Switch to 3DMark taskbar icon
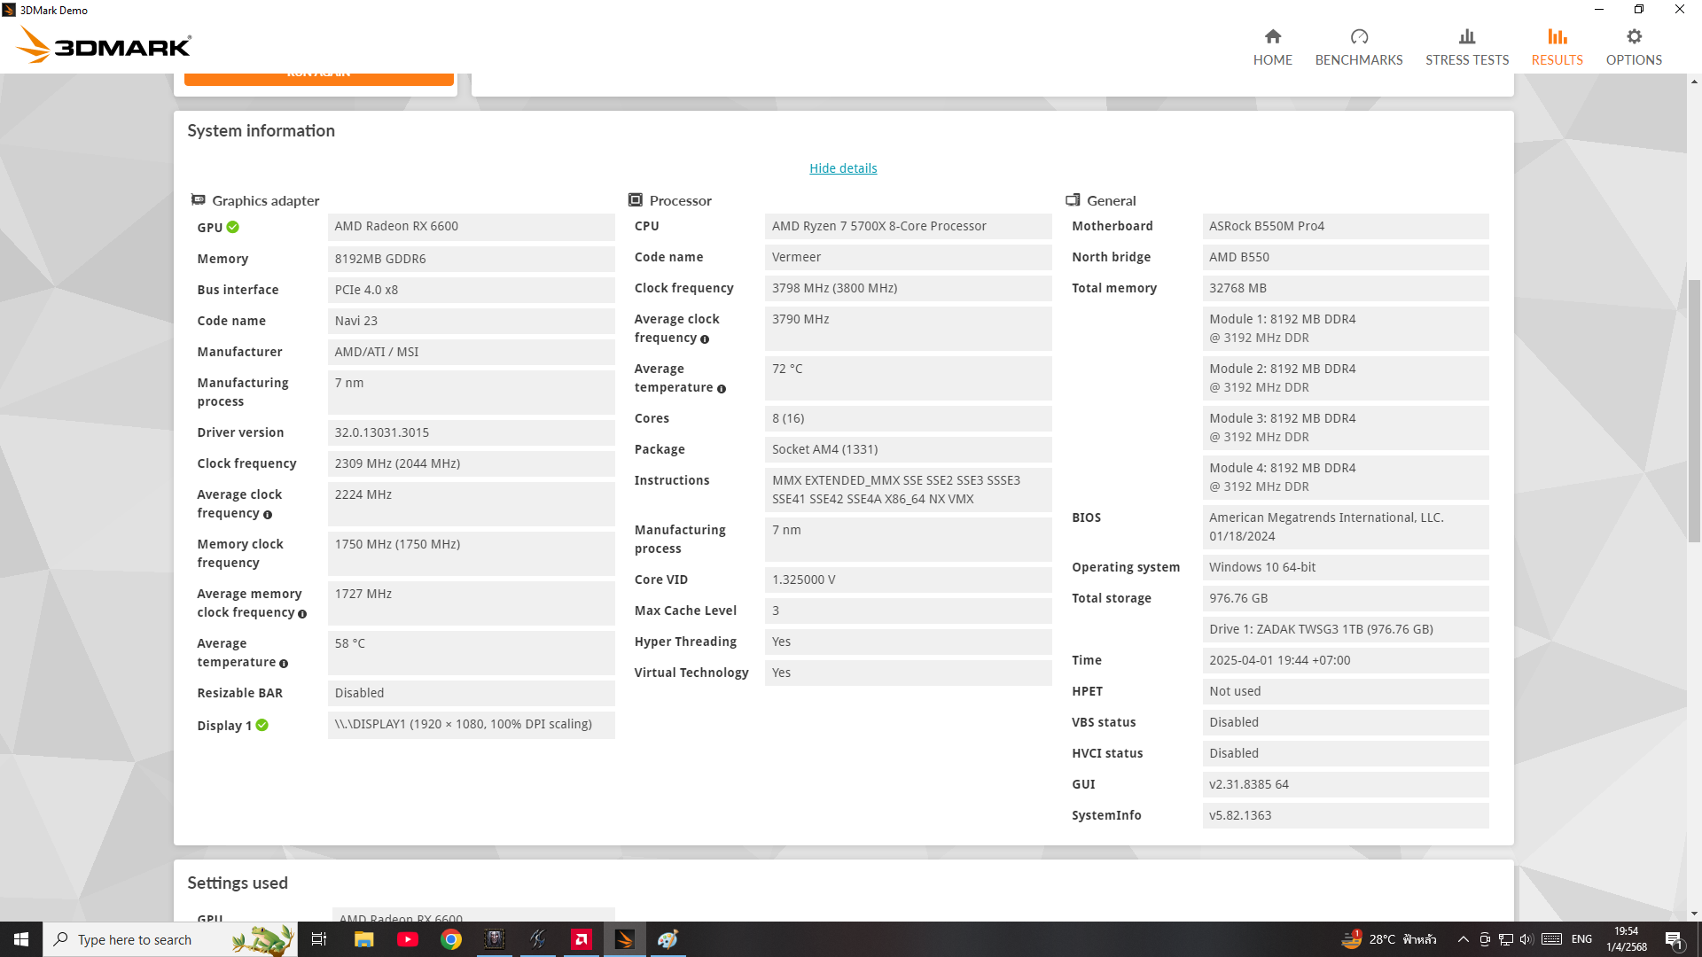Viewport: 1702px width, 957px height. click(x=625, y=939)
